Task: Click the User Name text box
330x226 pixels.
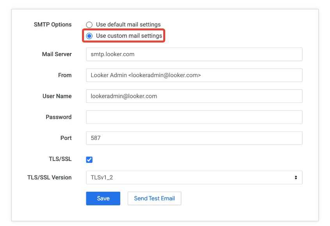Action: tap(194, 96)
